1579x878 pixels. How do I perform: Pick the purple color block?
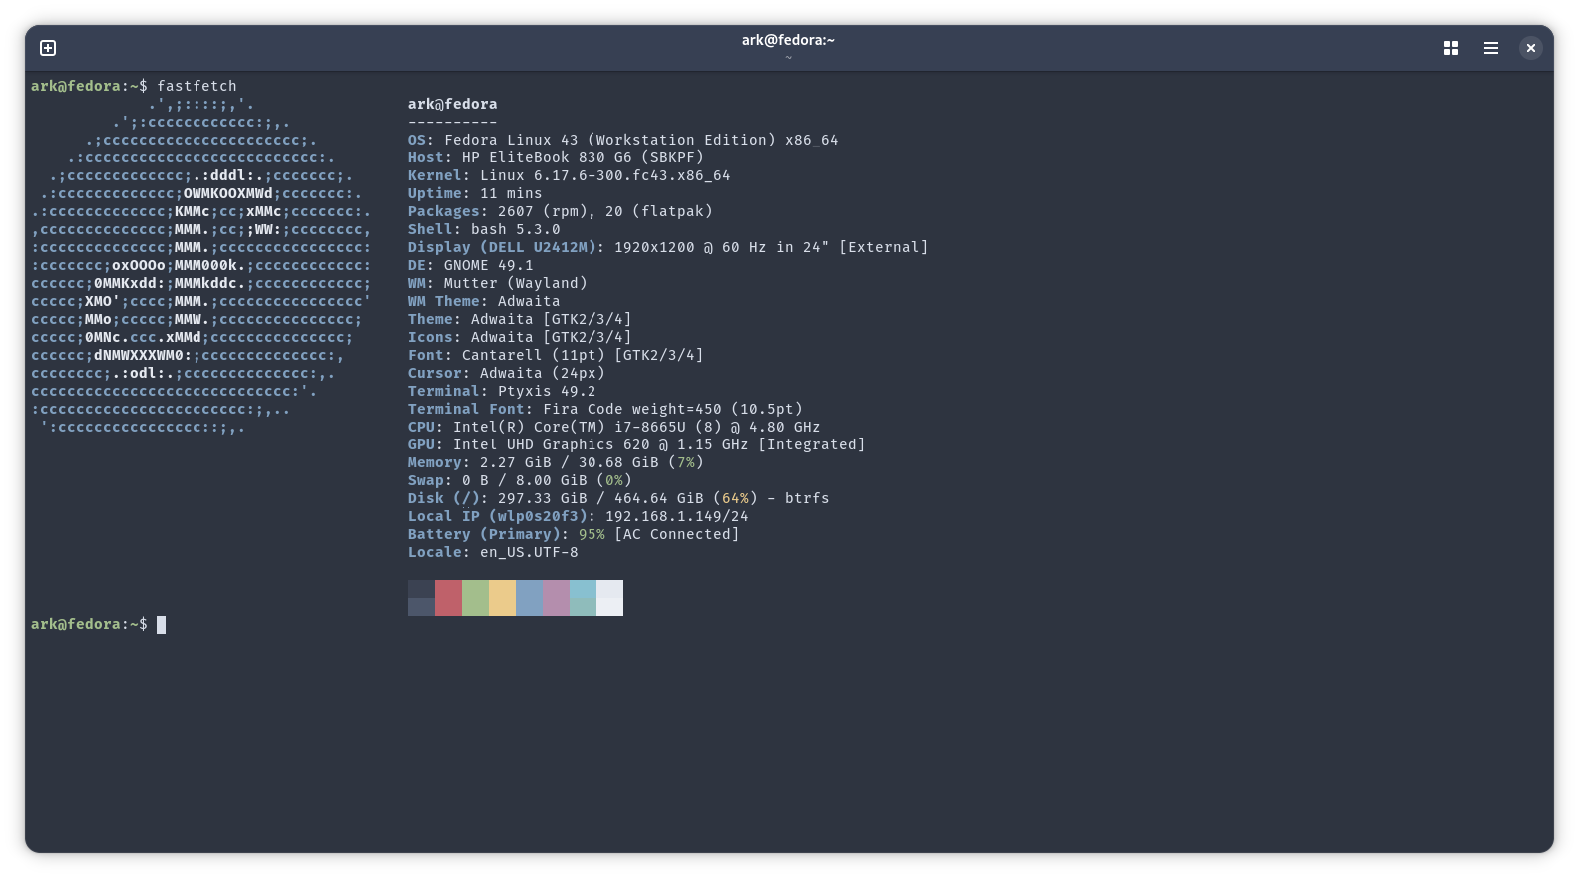[556, 598]
